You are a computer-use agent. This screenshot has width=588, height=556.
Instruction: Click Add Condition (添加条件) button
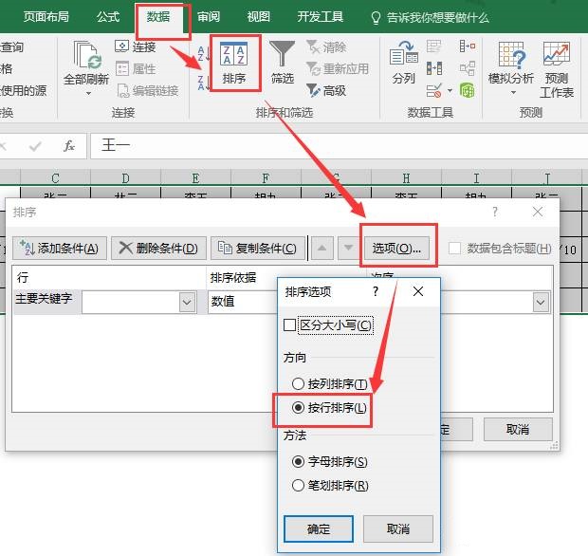pyautogui.click(x=59, y=249)
